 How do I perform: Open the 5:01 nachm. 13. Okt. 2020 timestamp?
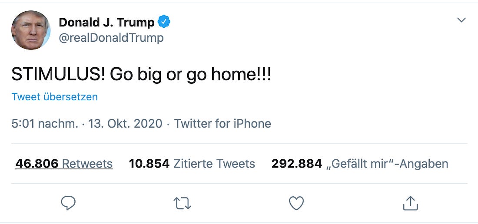pos(87,124)
